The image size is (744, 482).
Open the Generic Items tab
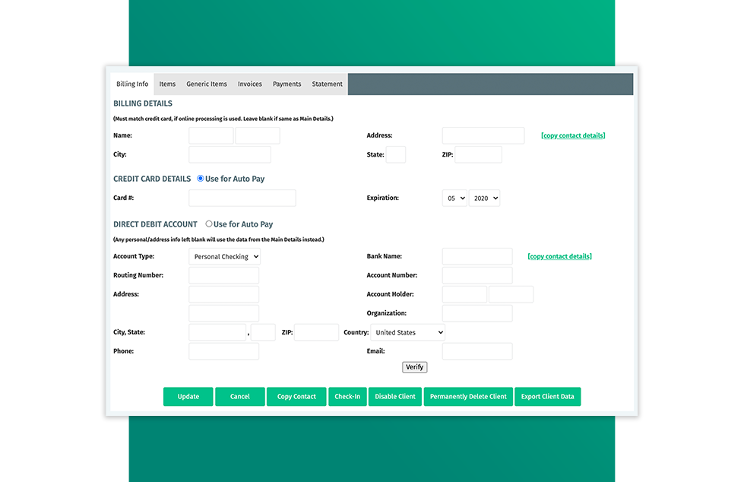coord(207,84)
